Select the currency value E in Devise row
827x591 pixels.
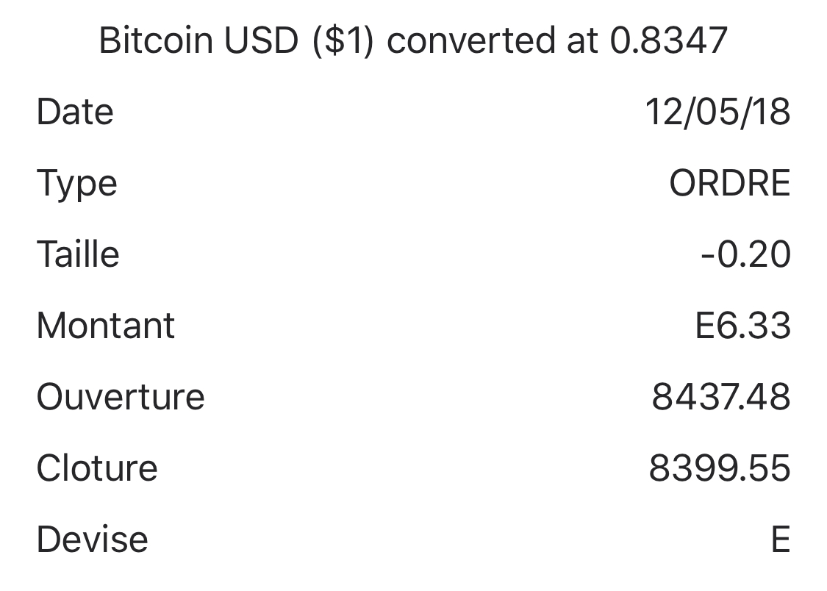click(781, 540)
